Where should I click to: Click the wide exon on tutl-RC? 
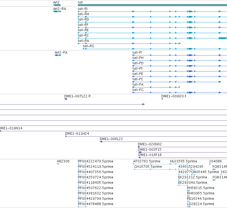(222, 38)
